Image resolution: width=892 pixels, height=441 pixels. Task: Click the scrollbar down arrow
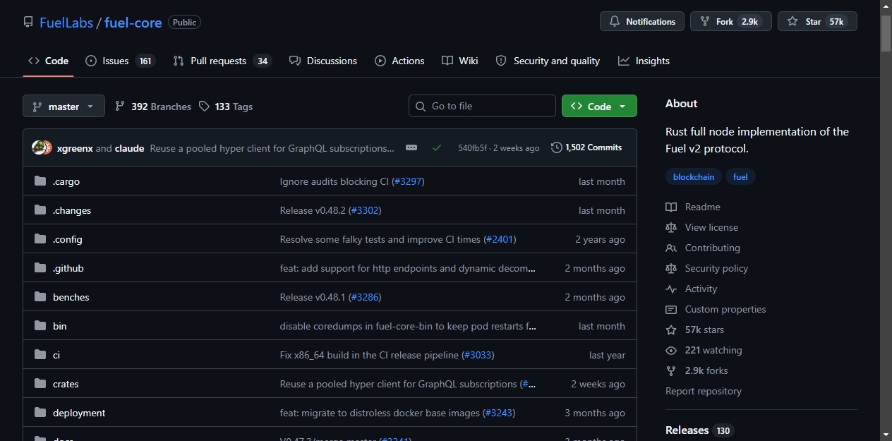pyautogui.click(x=886, y=434)
